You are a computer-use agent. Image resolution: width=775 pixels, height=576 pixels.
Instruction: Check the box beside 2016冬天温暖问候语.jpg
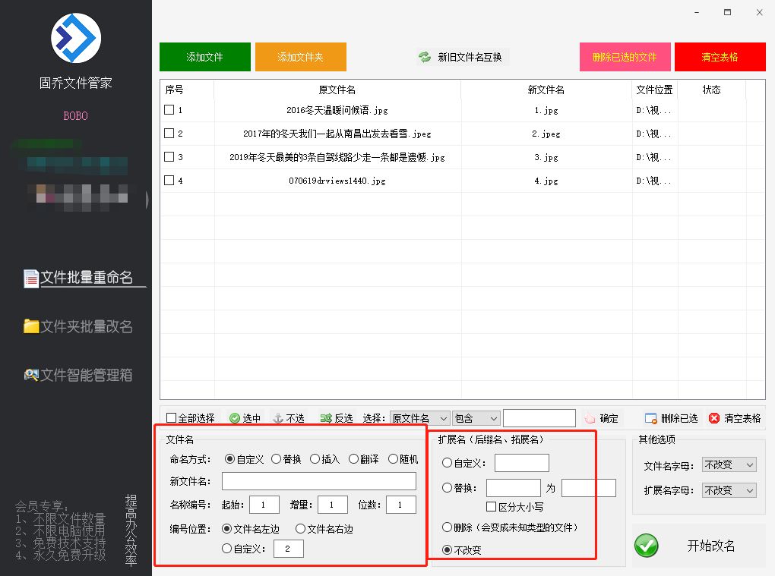[x=169, y=110]
